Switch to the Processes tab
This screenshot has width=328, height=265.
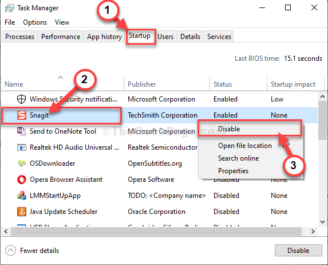(19, 37)
